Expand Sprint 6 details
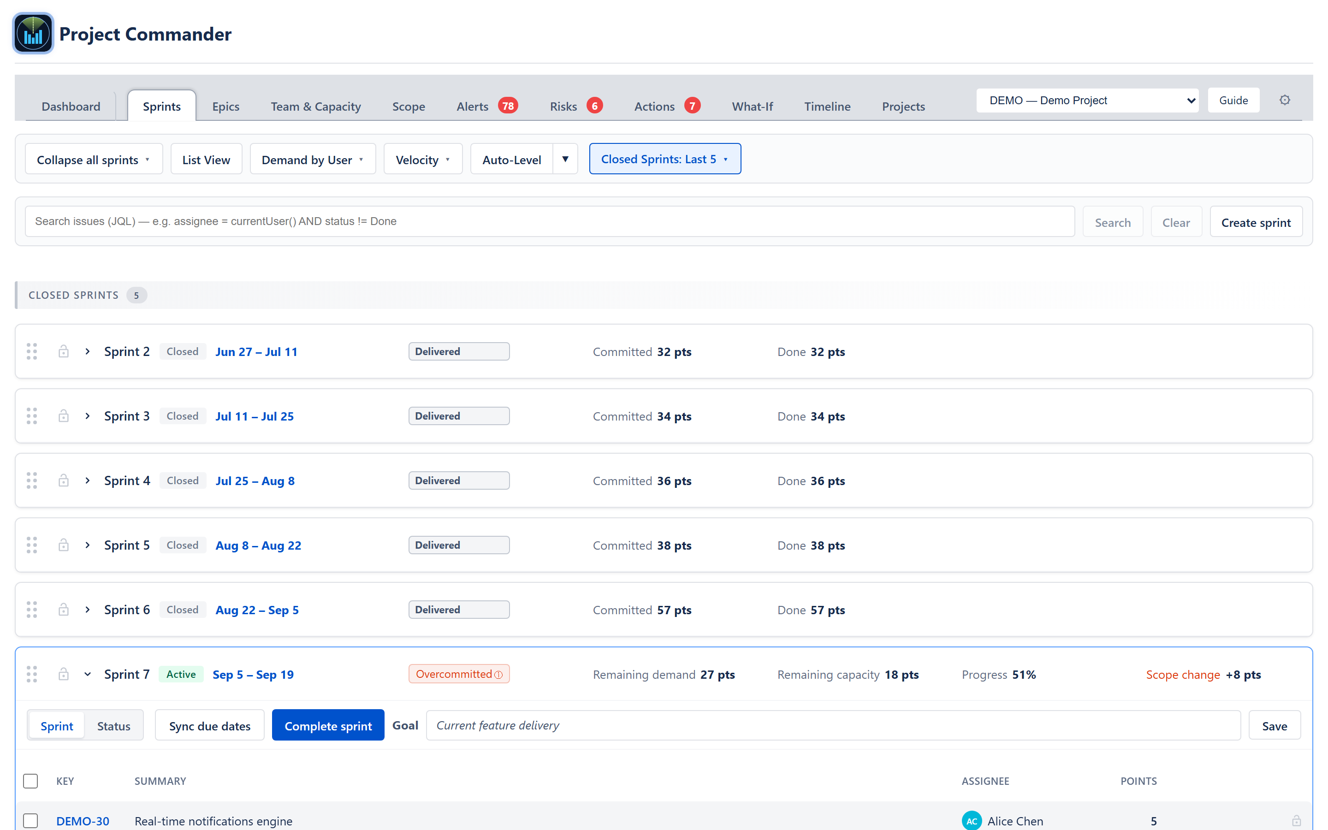The width and height of the screenshot is (1328, 830). 87,609
